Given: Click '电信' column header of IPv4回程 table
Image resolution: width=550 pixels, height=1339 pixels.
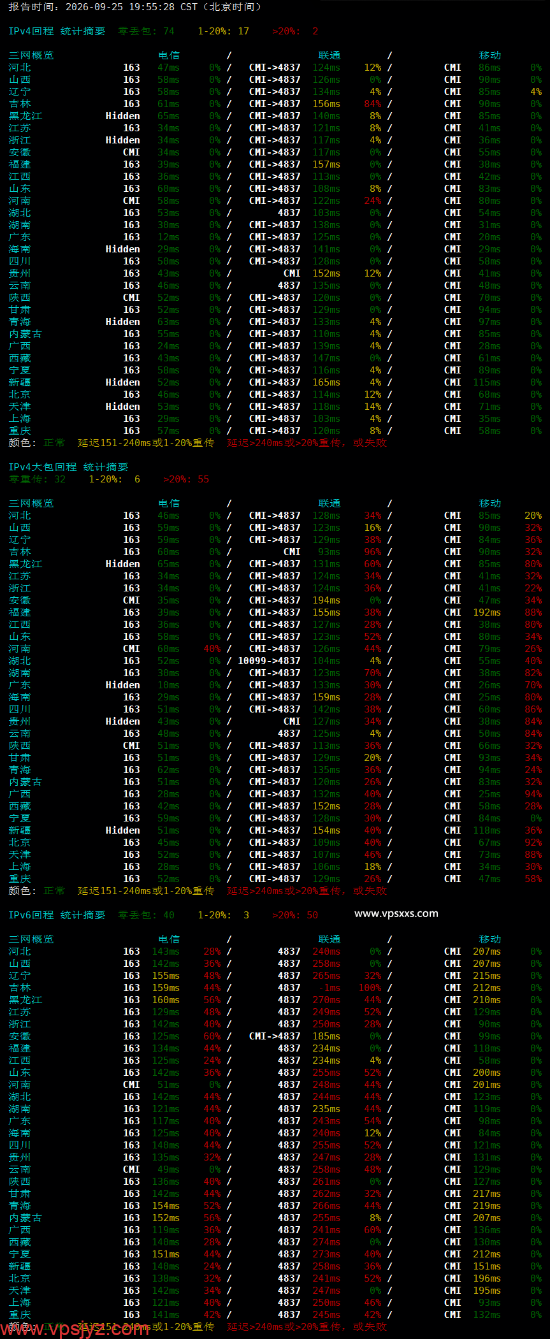Looking at the screenshot, I should point(169,55).
